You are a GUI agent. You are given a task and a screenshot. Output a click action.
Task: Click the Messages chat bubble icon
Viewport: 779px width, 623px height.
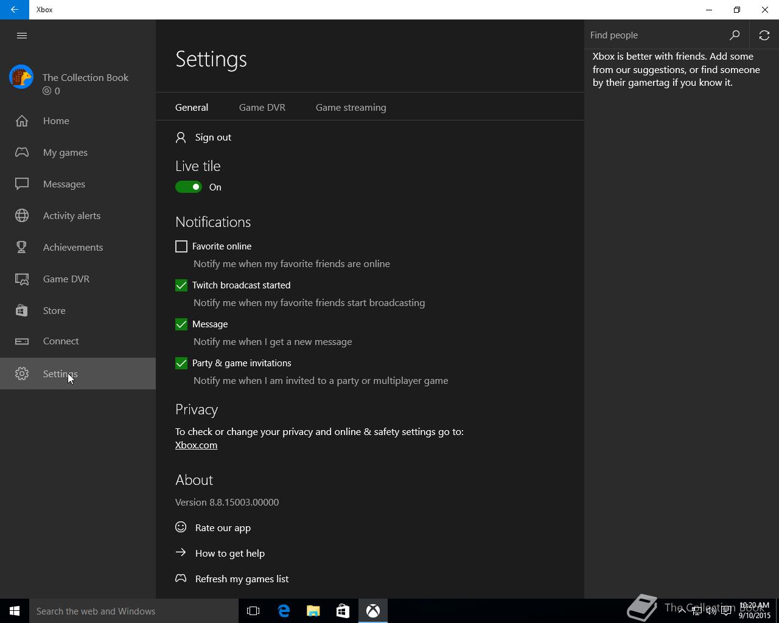[22, 184]
